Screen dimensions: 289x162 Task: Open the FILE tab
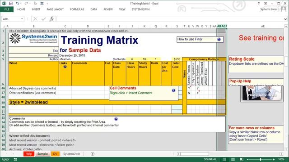(7, 9)
